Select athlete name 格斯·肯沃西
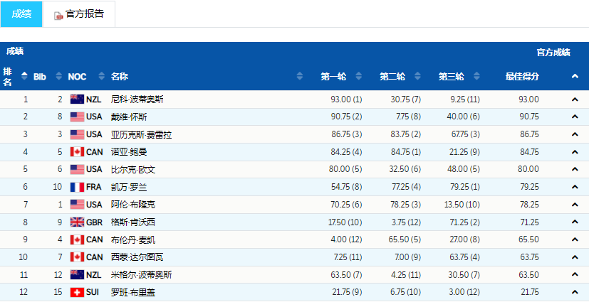Screen dimensions: 589x302 pos(133,222)
